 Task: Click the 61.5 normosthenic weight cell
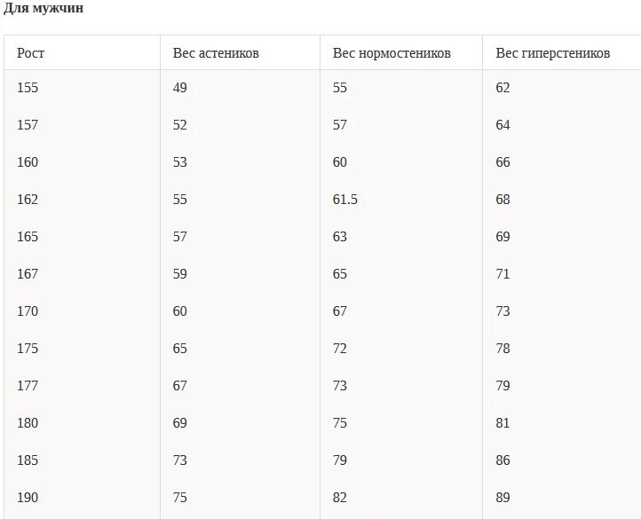click(x=345, y=200)
